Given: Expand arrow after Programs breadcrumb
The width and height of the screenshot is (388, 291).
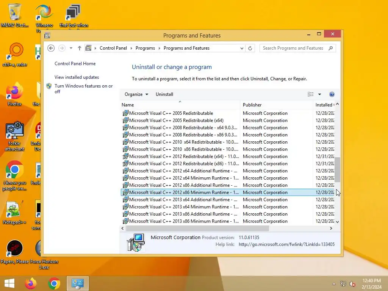Looking at the screenshot, I should point(159,48).
